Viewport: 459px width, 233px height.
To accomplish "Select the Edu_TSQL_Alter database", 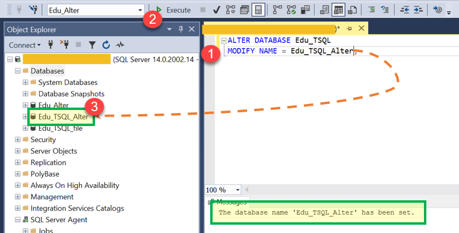I will (x=63, y=116).
